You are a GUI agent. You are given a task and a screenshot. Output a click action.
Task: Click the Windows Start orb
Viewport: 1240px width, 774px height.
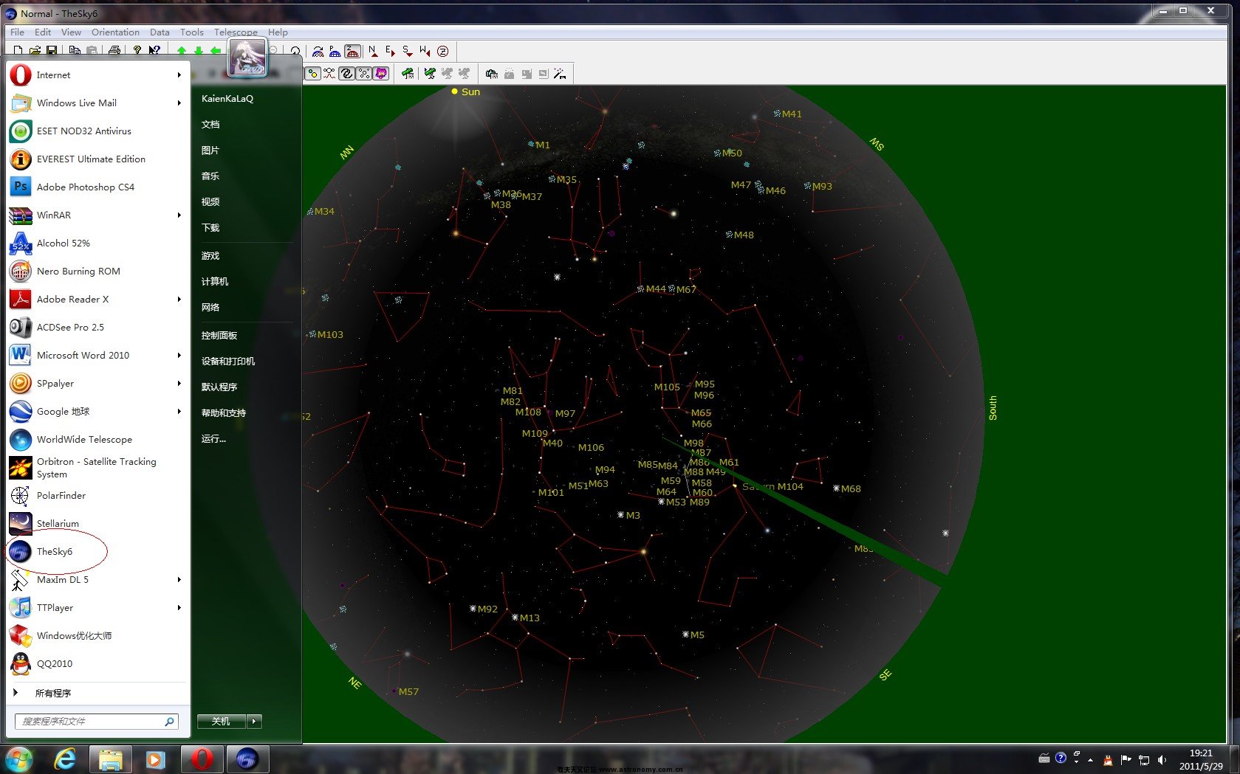[19, 759]
